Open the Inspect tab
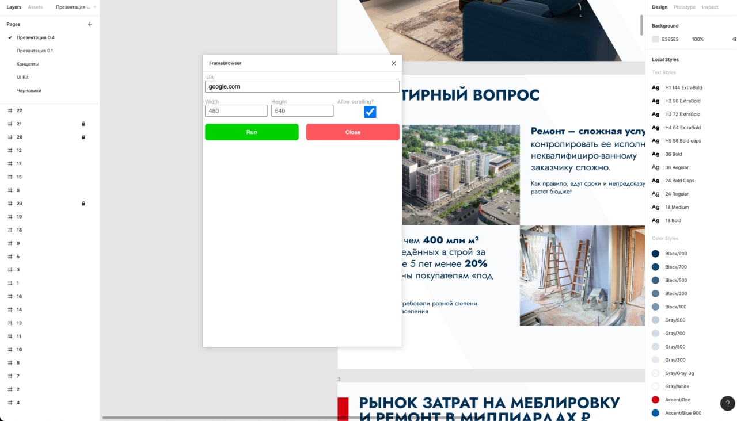This screenshot has width=737, height=421. pos(710,7)
